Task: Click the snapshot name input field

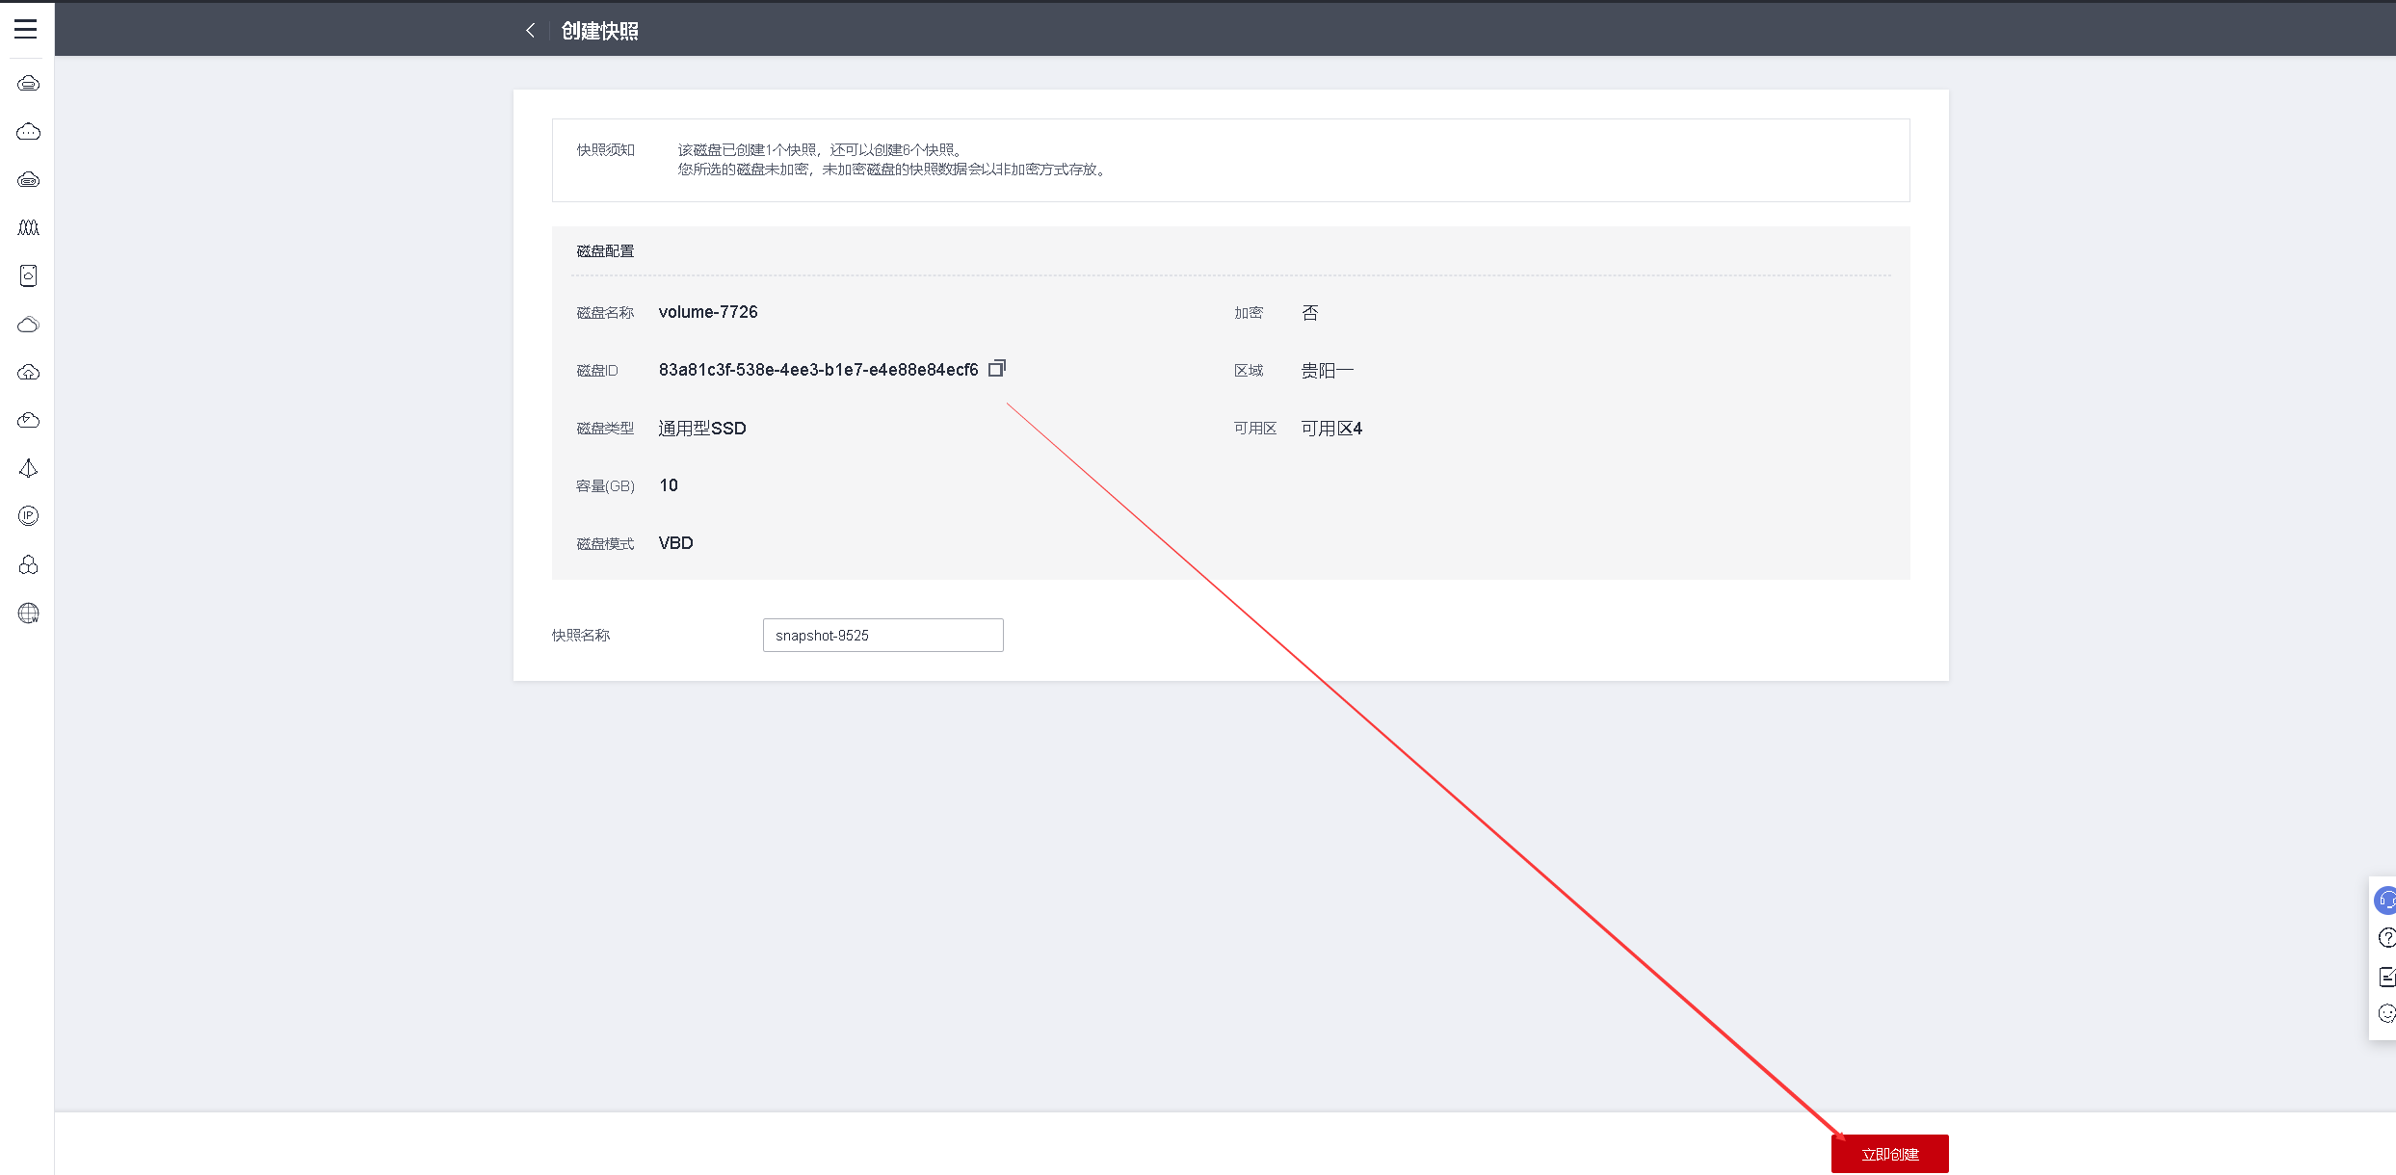Action: coord(882,636)
